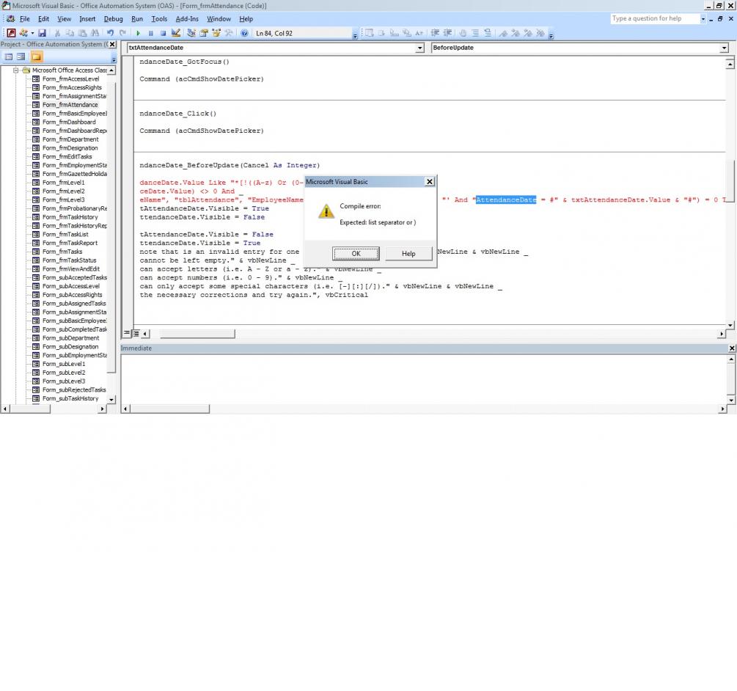Viewport: 737px width, 691px height.
Task: Click the Comment Block icon
Action: 475,33
